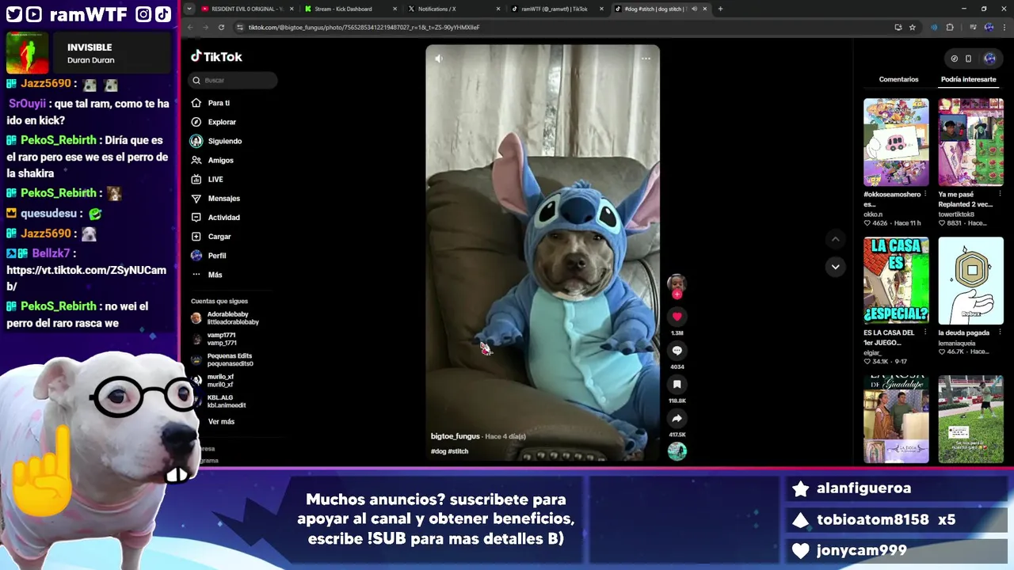Save post with bookmark icon
This screenshot has width=1014, height=570.
(x=677, y=385)
